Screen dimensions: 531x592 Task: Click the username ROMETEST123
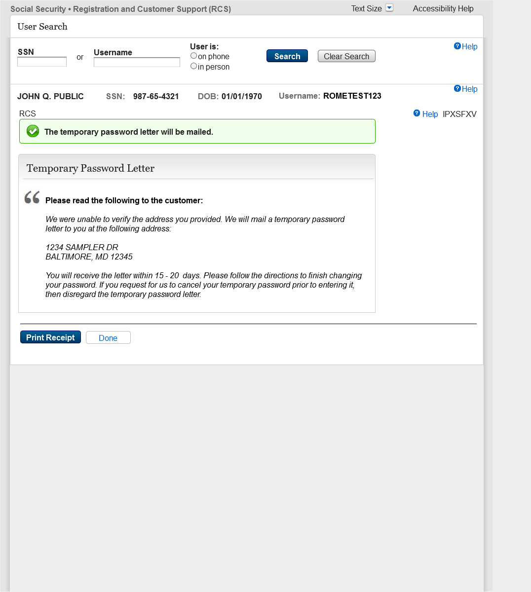tap(352, 96)
